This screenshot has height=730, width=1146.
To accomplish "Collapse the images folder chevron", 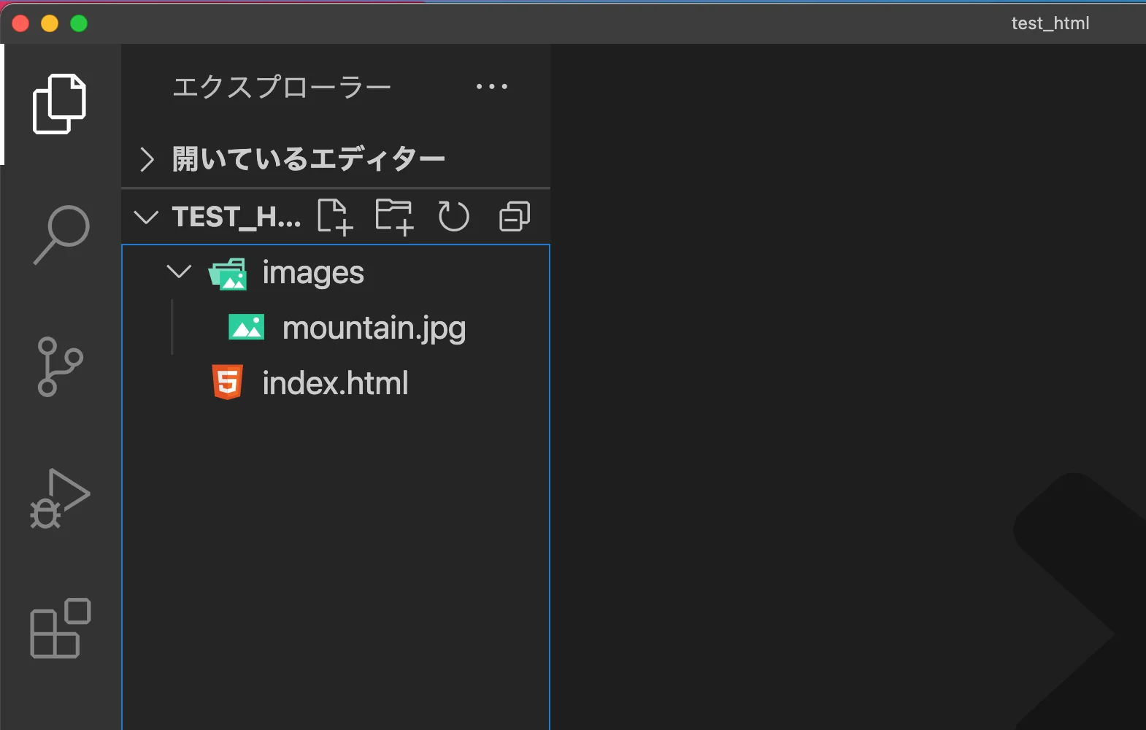I will 179,272.
